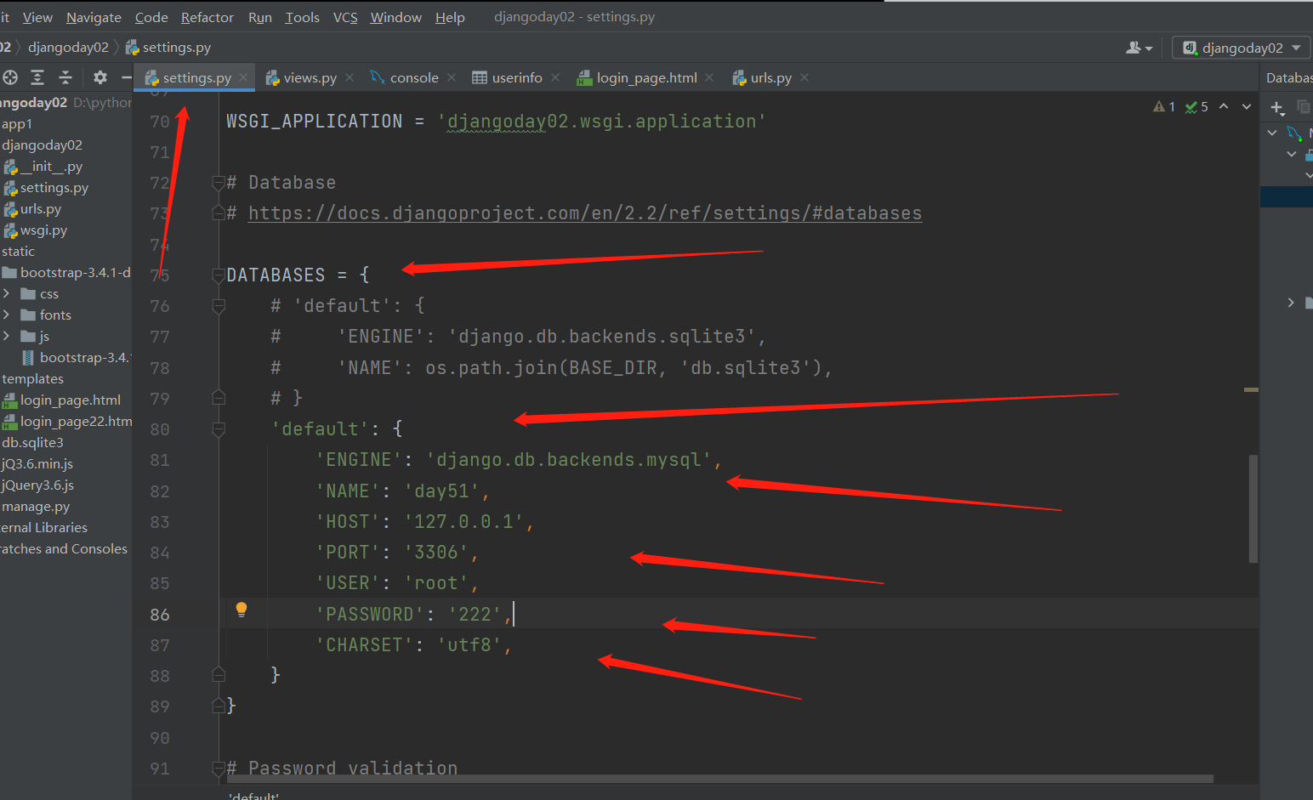Expand the css folder
This screenshot has height=800, width=1313.
(x=7, y=293)
